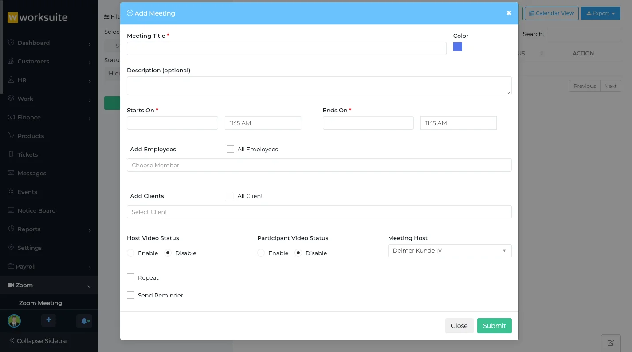Click the Tickets icon in sidebar
Viewport: 632px width, 352px height.
point(12,154)
